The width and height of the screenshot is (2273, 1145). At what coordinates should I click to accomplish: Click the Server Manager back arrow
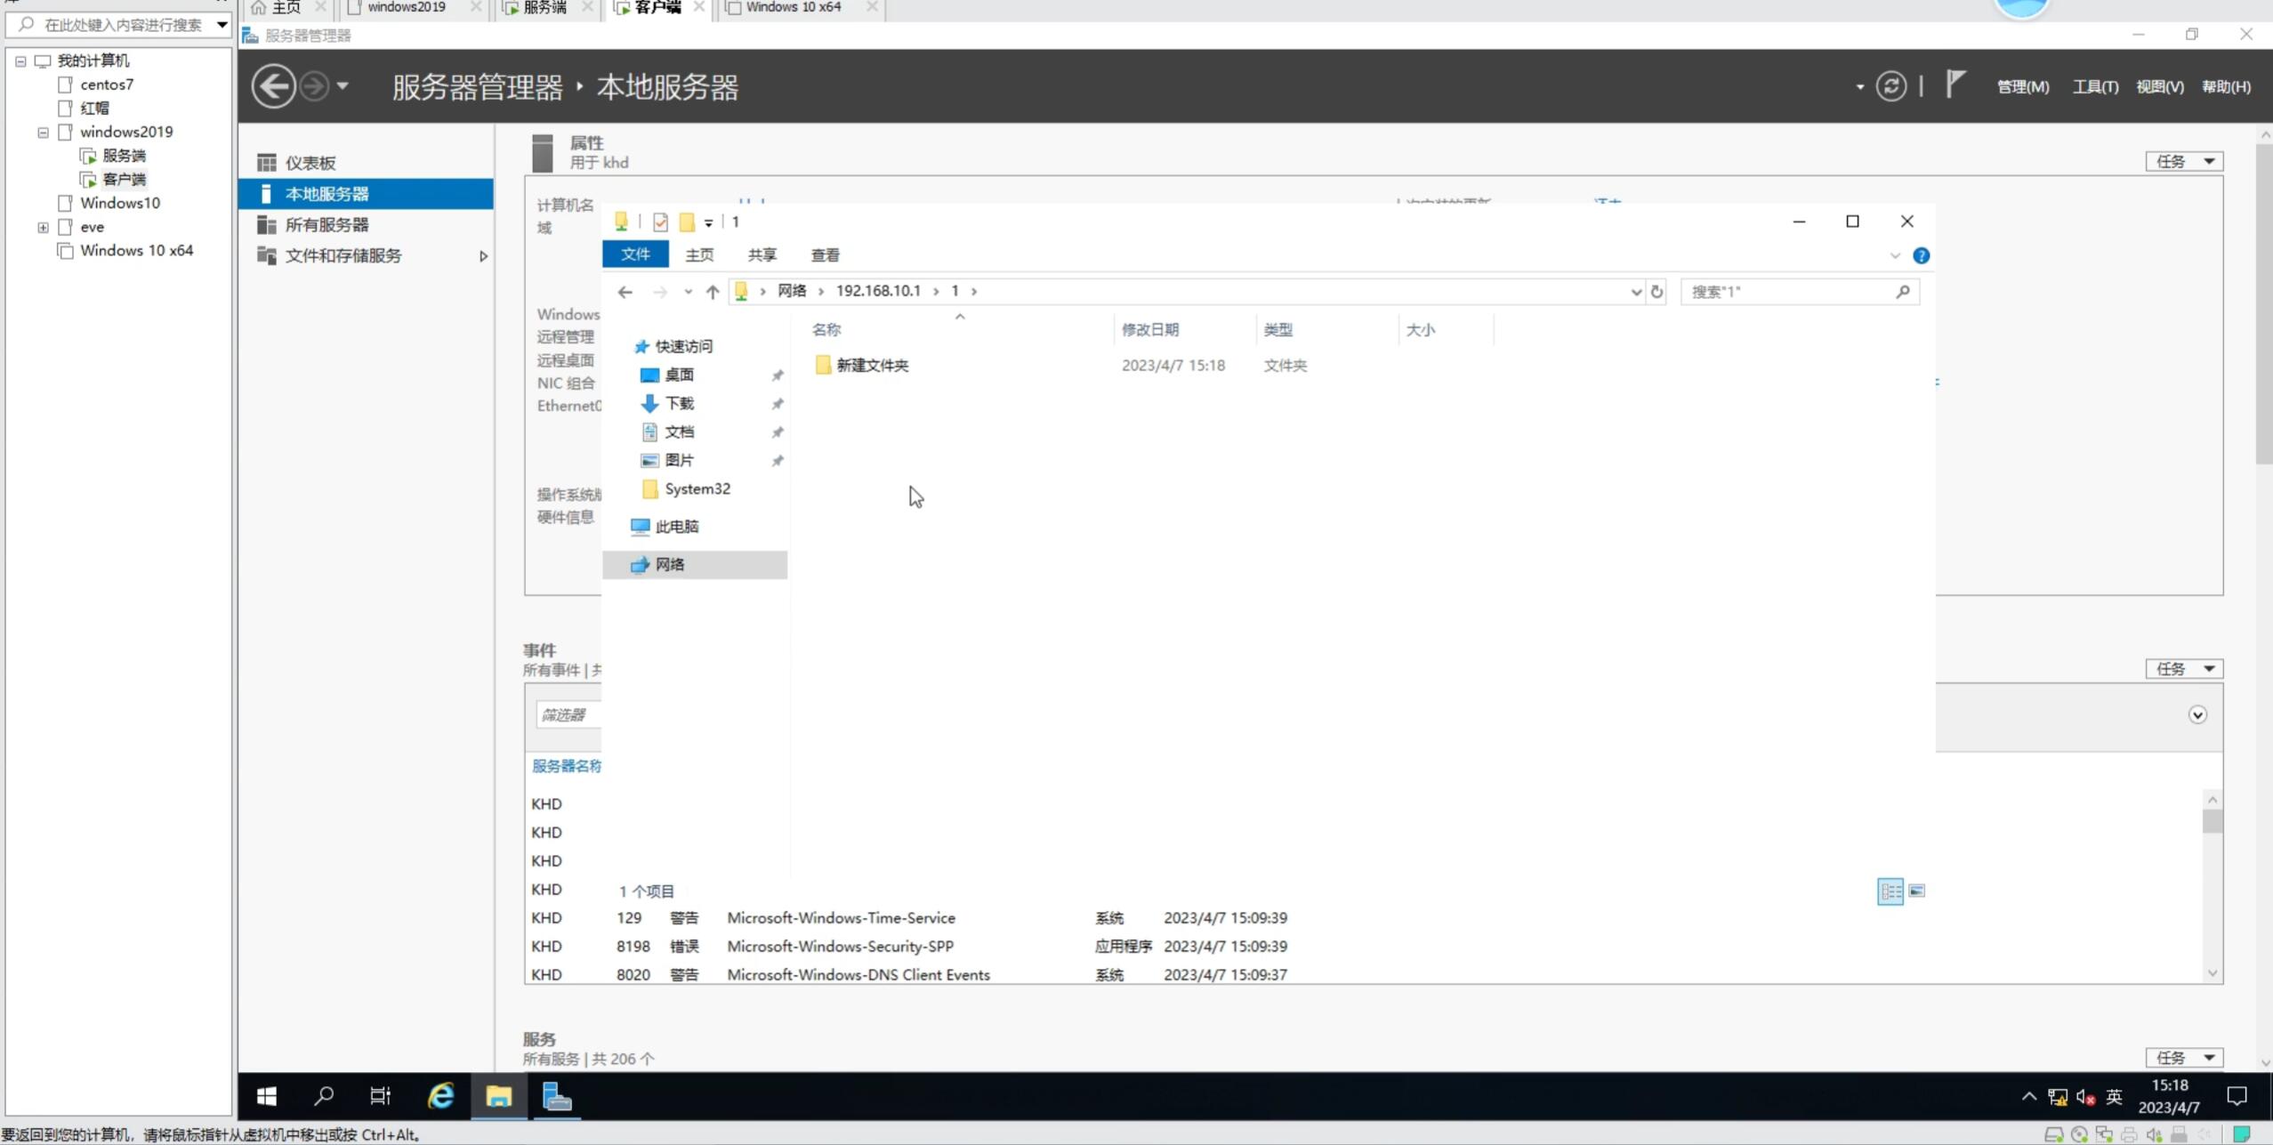pos(272,86)
